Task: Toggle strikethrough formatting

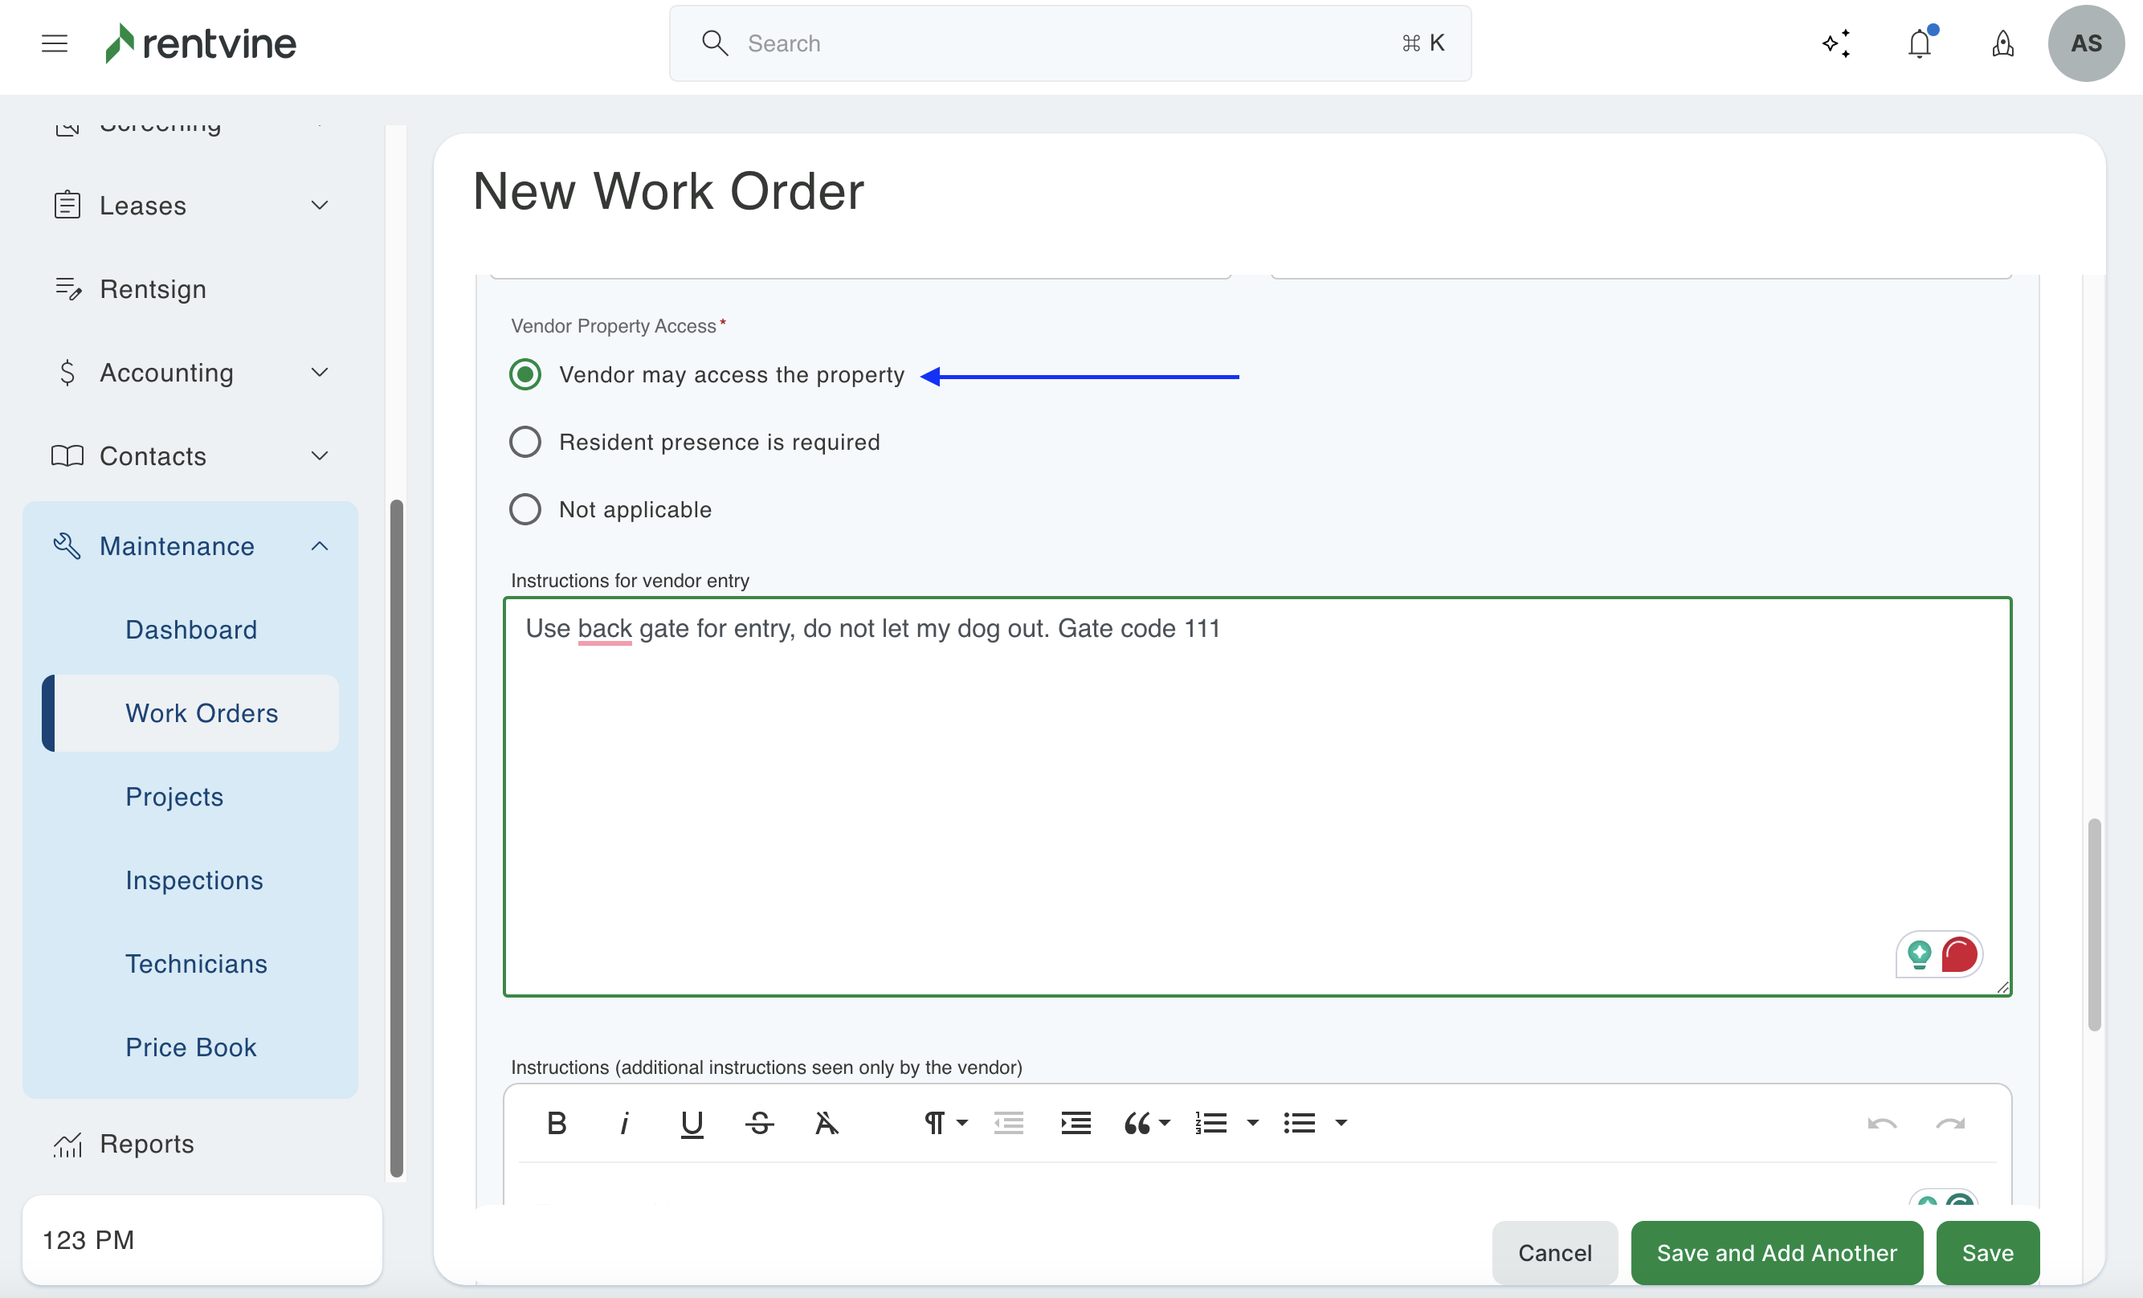Action: point(759,1123)
